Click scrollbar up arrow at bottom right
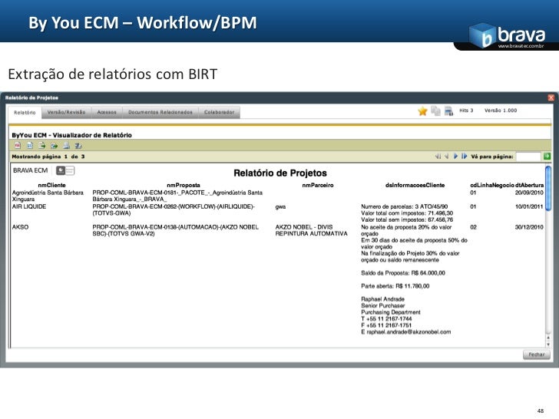 click(x=548, y=338)
